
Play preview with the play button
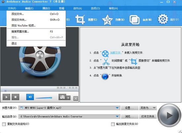click(x=6, y=97)
